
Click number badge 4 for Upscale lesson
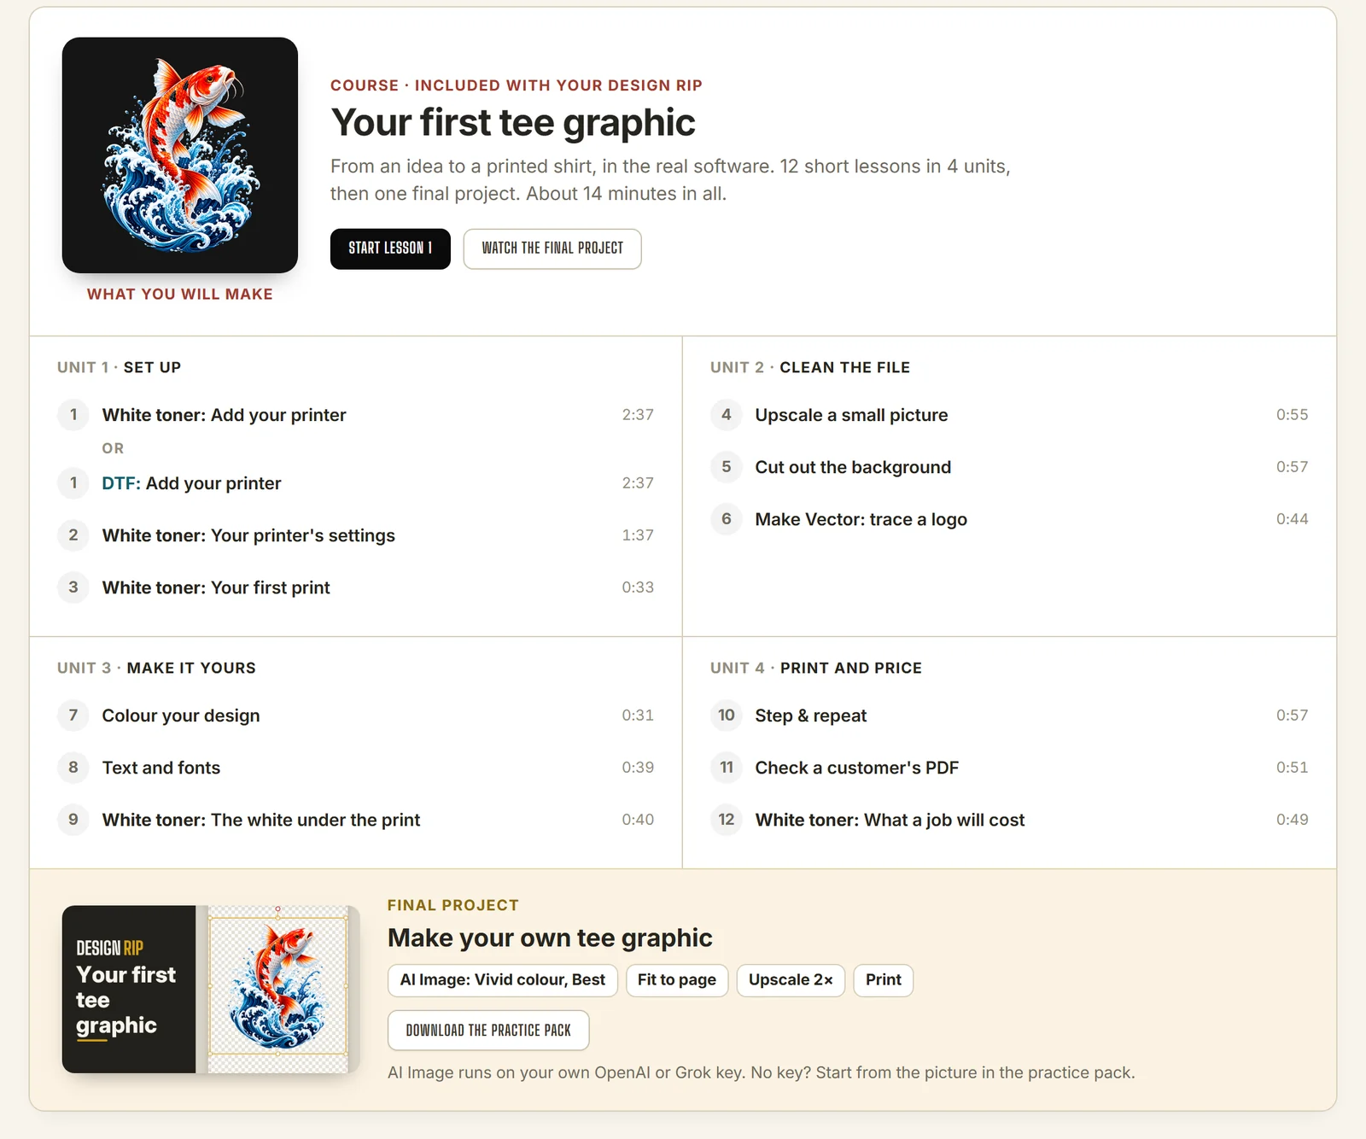[727, 415]
